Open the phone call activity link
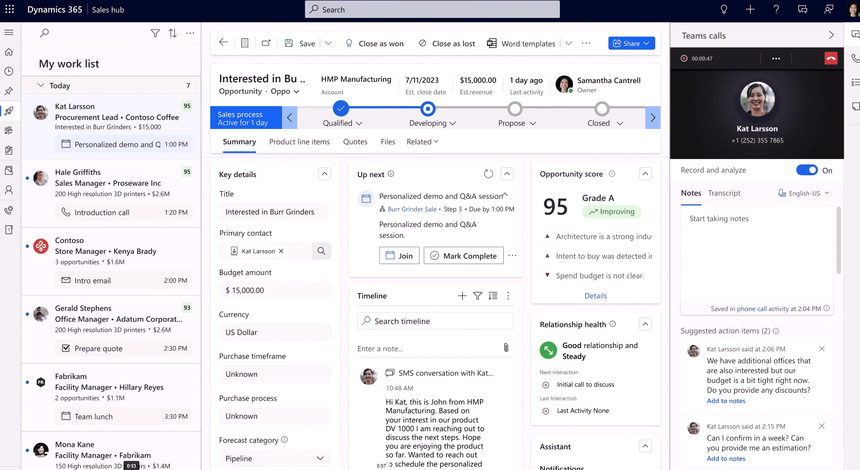The width and height of the screenshot is (860, 470). point(763,309)
